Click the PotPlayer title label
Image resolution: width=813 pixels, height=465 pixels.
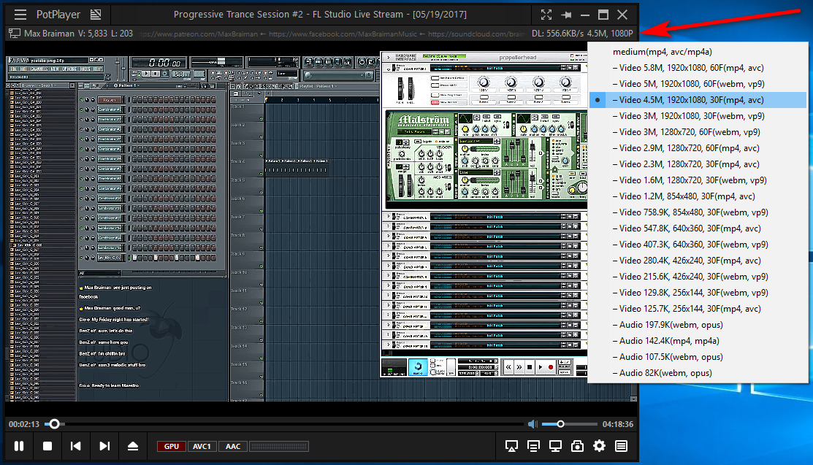58,15
